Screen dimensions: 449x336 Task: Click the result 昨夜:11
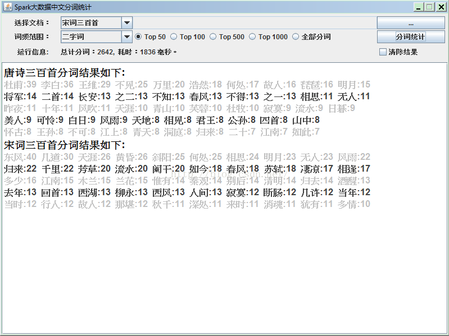20,108
